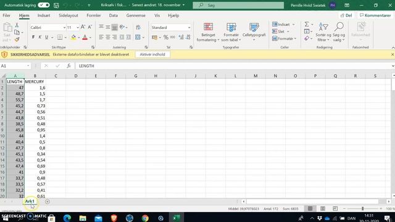Click the increase decimal icon
Viewport: 395px width, 222px height.
181,37
